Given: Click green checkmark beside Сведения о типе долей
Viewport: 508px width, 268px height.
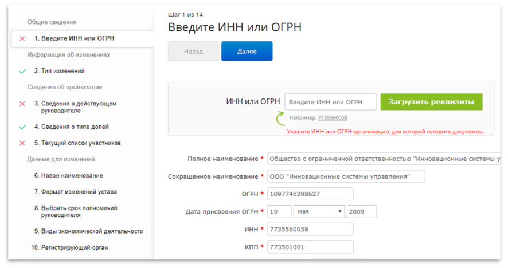Looking at the screenshot, I should coord(22,127).
